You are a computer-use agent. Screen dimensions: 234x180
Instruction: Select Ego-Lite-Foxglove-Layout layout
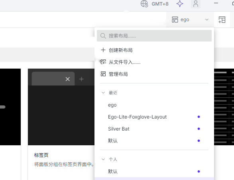(154, 117)
